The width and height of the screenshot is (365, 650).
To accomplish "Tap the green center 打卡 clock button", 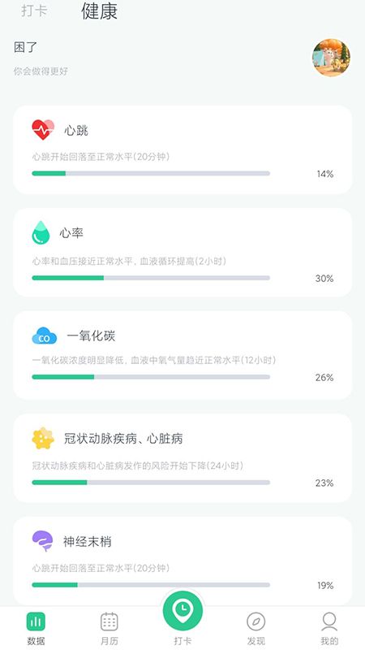I will click(182, 611).
